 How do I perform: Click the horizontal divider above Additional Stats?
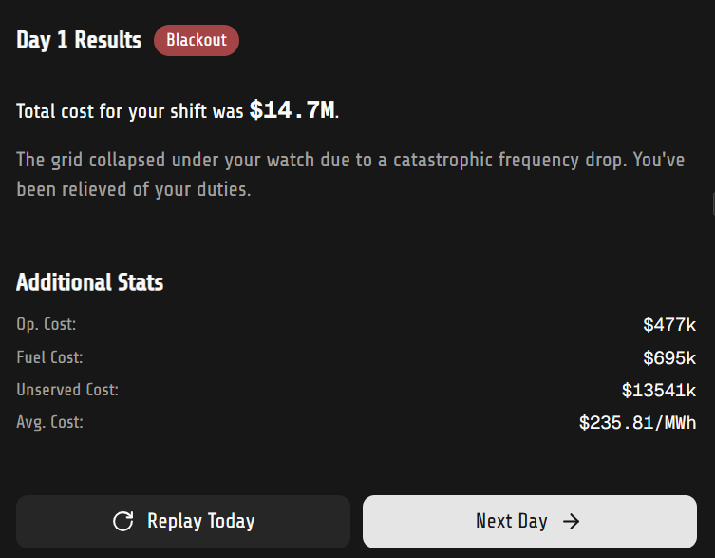coord(356,241)
